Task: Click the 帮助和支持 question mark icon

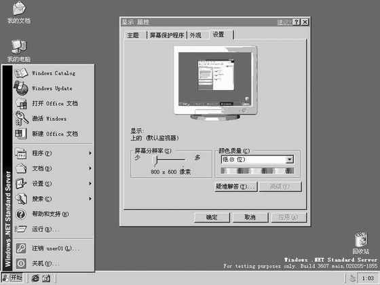Action: click(21, 214)
